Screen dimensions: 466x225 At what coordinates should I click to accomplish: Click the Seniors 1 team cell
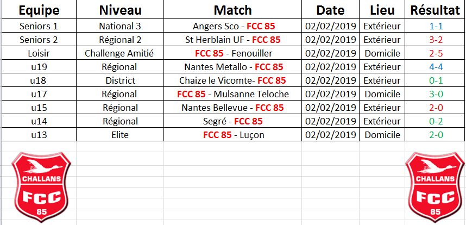(x=39, y=26)
